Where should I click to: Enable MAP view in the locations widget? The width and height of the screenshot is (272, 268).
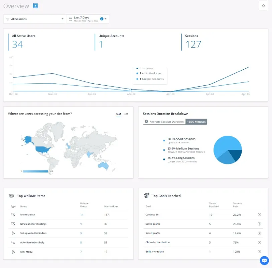119,114
